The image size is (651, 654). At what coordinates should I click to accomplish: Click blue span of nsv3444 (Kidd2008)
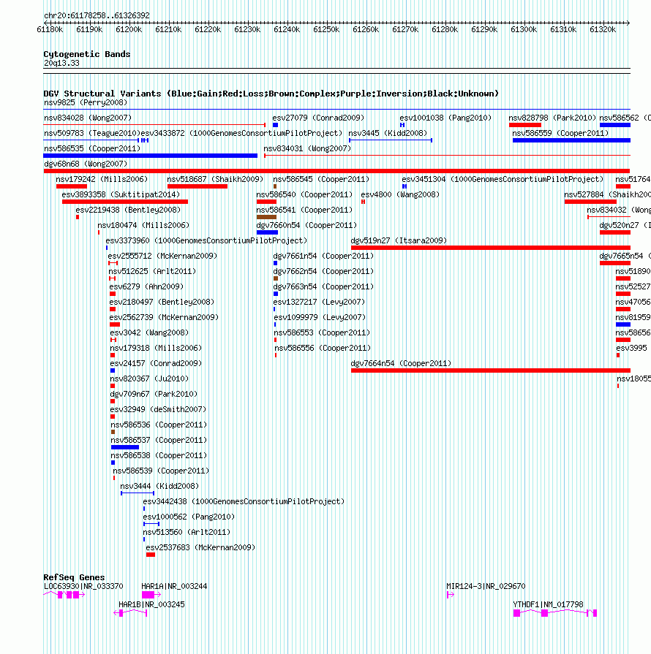pyautogui.click(x=138, y=493)
